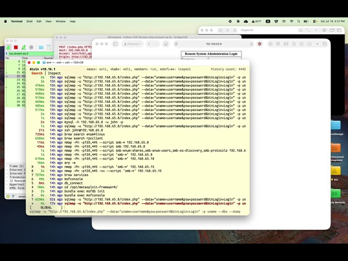Click the Wireshark start capture shark fin icon

[8, 47]
